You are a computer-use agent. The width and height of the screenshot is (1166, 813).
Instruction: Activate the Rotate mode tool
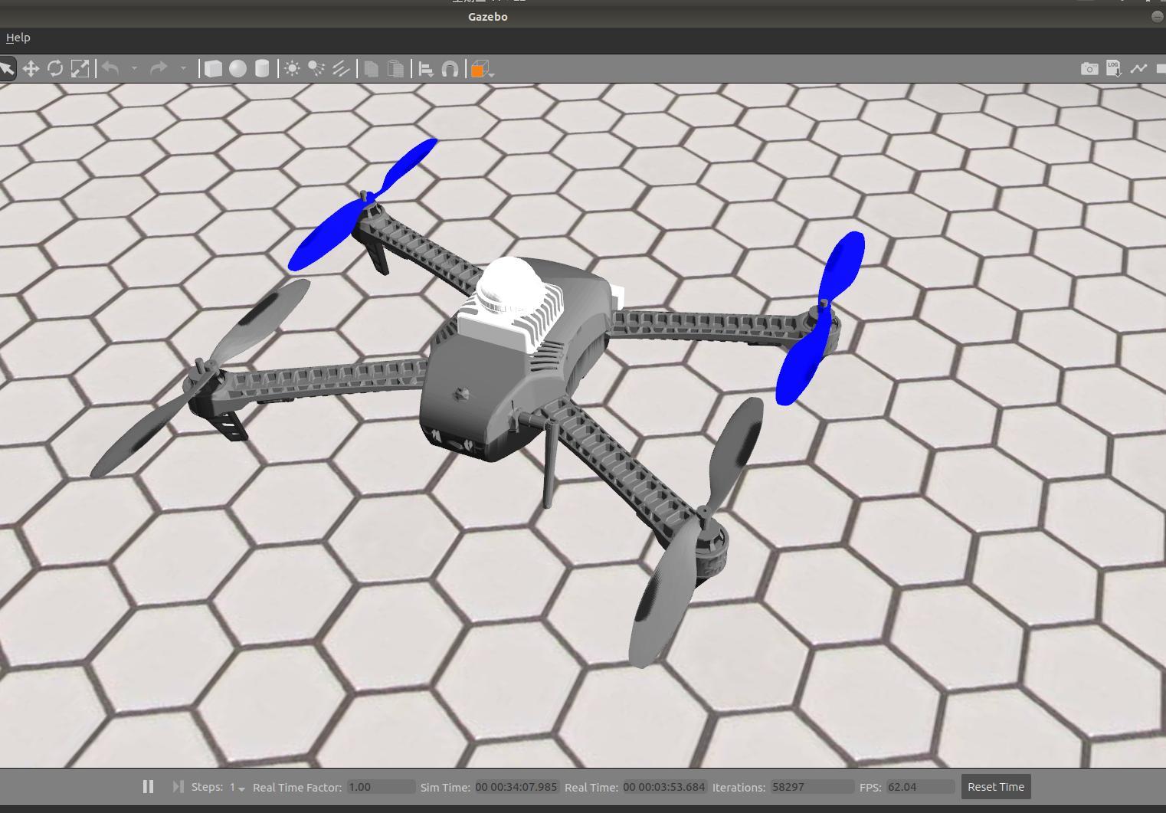pos(55,69)
